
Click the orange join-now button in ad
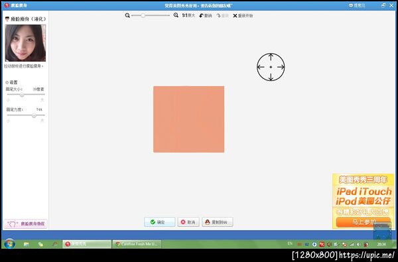click(x=364, y=222)
